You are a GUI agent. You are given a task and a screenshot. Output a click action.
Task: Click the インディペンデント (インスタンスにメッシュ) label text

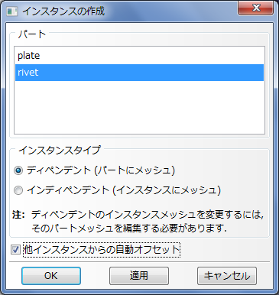[x=124, y=190]
